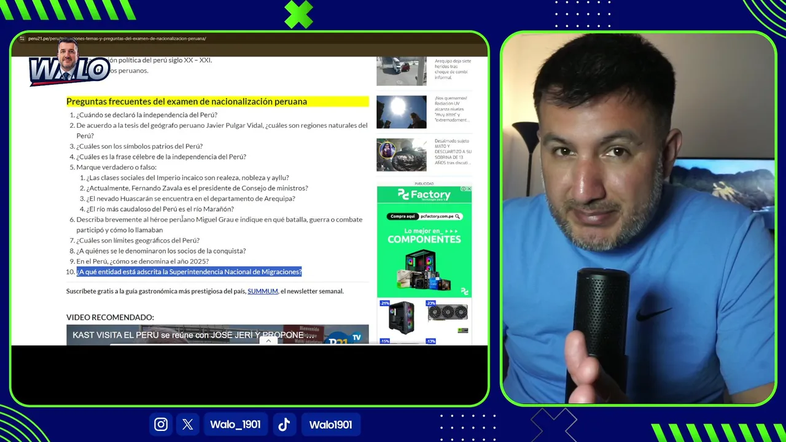This screenshot has height=442, width=786.
Task: Click the sub-question about 'nevado Huascarán'
Action: 190,198
